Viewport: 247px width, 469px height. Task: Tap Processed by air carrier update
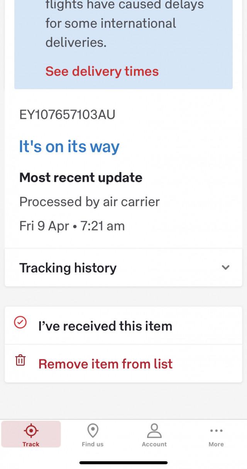pos(90,202)
